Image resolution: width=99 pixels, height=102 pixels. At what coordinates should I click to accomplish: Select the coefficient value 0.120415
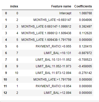tap(85, 46)
